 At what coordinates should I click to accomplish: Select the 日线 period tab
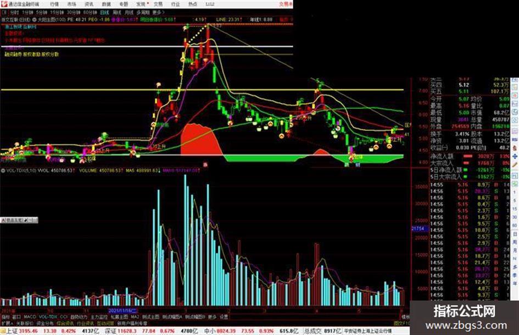tap(104, 13)
